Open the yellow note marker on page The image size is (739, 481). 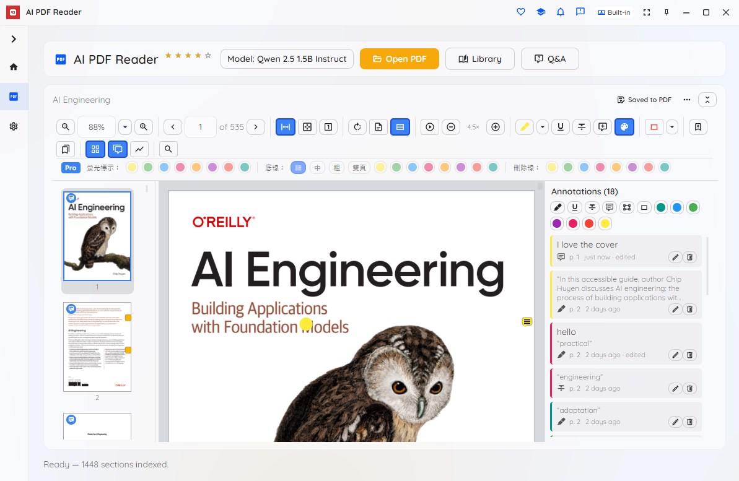point(527,322)
